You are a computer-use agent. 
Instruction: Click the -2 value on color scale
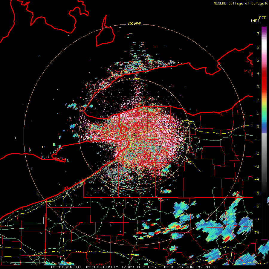tap(257, 153)
